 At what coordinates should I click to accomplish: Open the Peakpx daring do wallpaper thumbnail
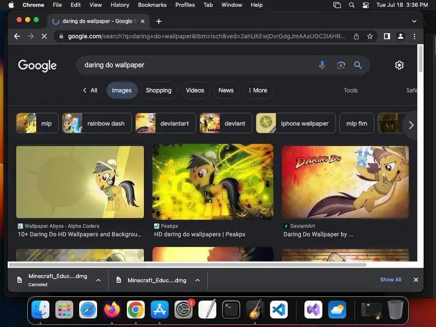pyautogui.click(x=213, y=181)
